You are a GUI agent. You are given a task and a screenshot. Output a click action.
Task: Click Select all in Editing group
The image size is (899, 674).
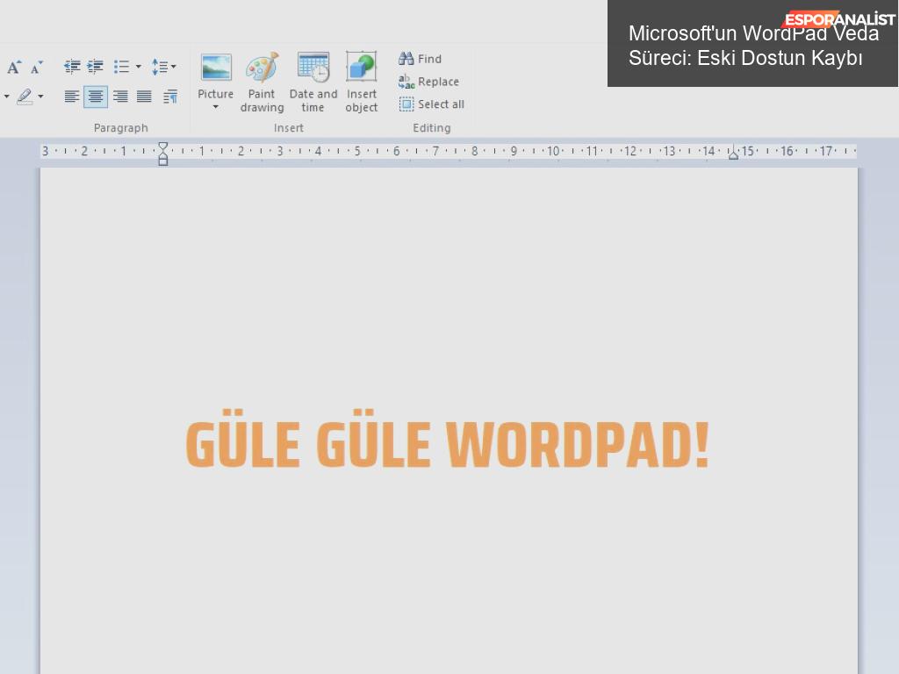coord(432,104)
